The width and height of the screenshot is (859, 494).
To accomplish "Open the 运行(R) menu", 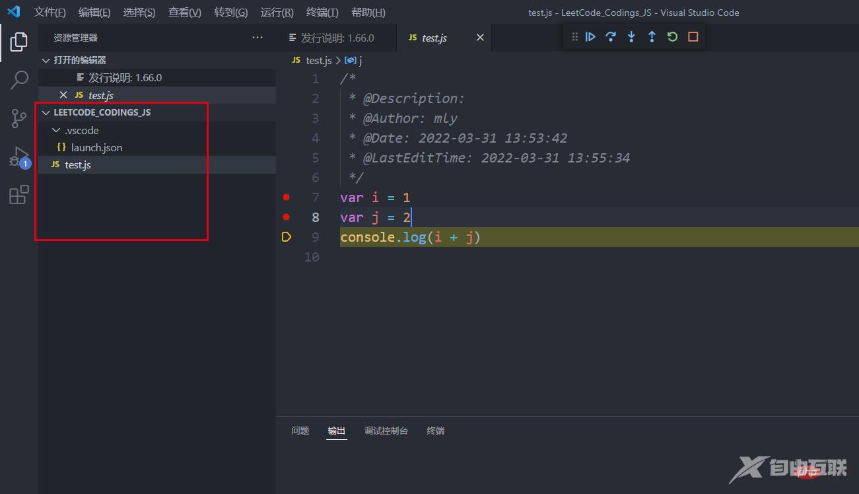I will point(277,12).
